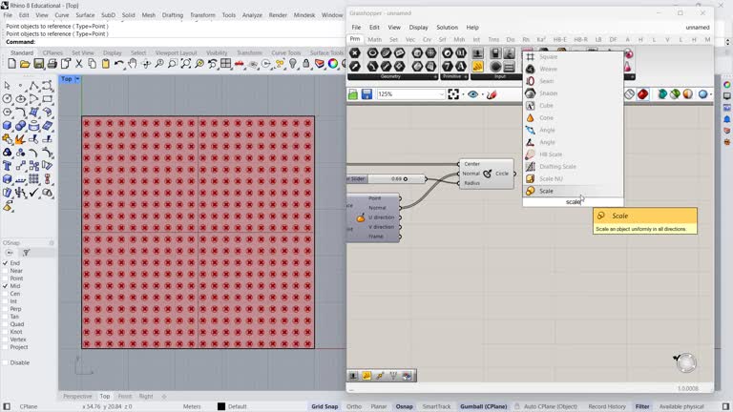Click the Grasshopper preview eye icon
The height and width of the screenshot is (412, 733).
473,94
